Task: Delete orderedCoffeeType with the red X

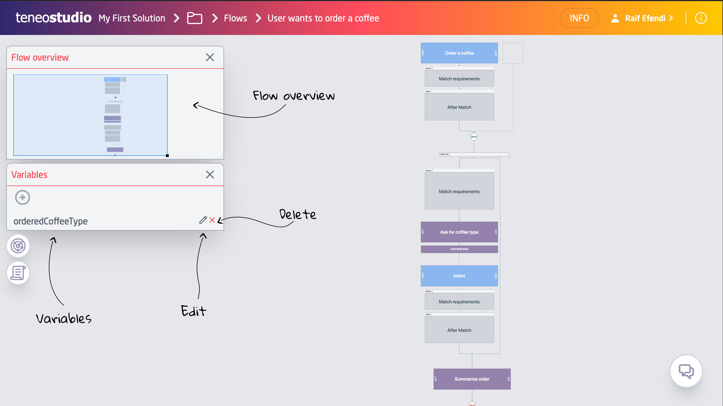Action: (x=212, y=220)
